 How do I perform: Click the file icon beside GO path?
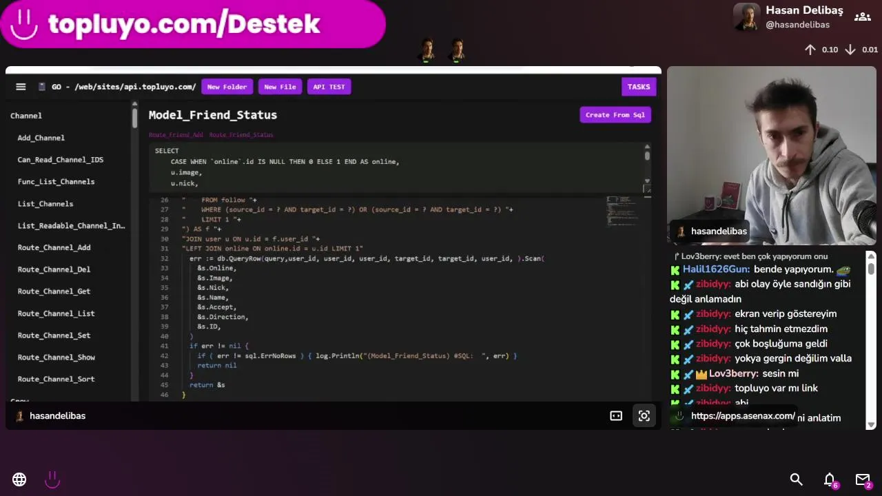pyautogui.click(x=42, y=87)
